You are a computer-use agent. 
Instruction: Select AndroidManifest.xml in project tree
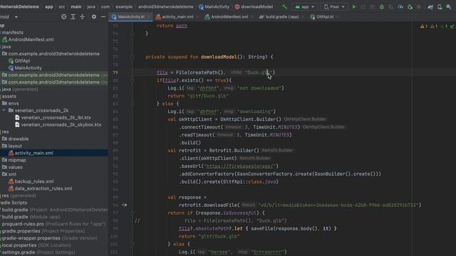(x=31, y=40)
